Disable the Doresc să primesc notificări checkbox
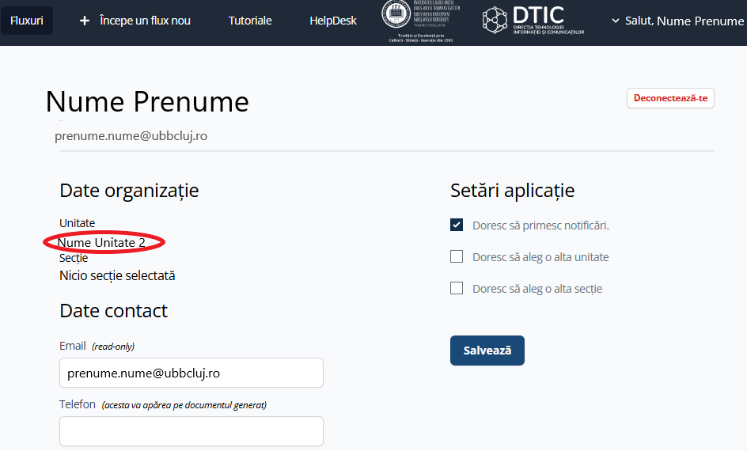Viewport: 747px width, 451px height. point(457,225)
